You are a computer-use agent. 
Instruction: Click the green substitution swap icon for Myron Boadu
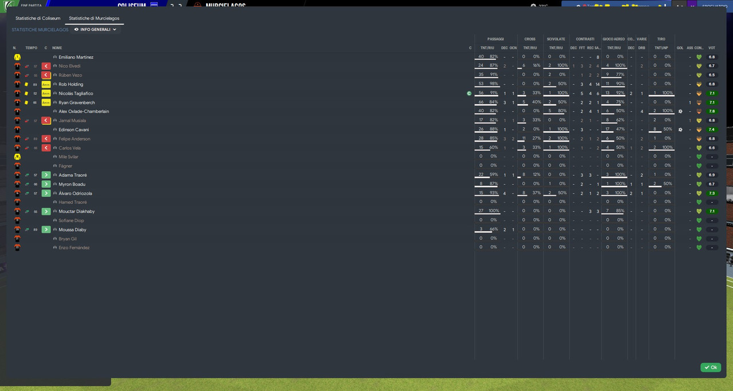pos(26,184)
